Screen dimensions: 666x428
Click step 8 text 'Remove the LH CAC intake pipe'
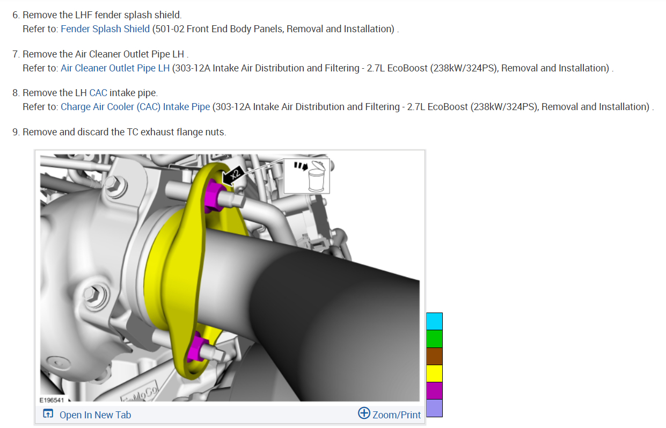(90, 93)
